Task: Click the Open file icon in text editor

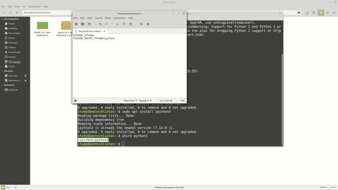Action: click(x=83, y=24)
